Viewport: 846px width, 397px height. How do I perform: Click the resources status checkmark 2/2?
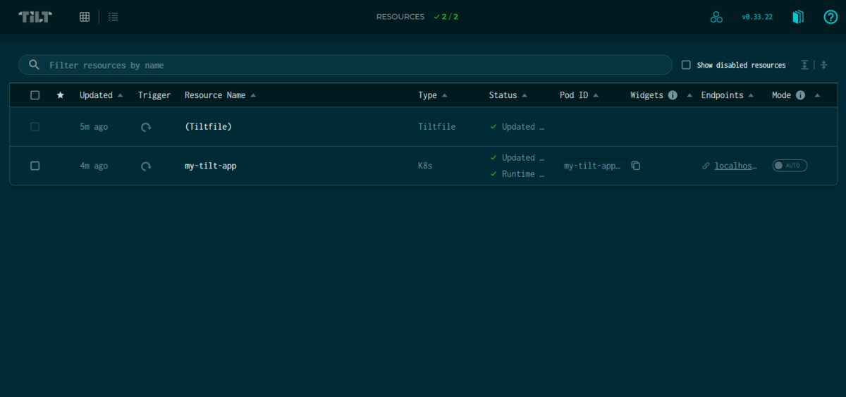click(446, 17)
